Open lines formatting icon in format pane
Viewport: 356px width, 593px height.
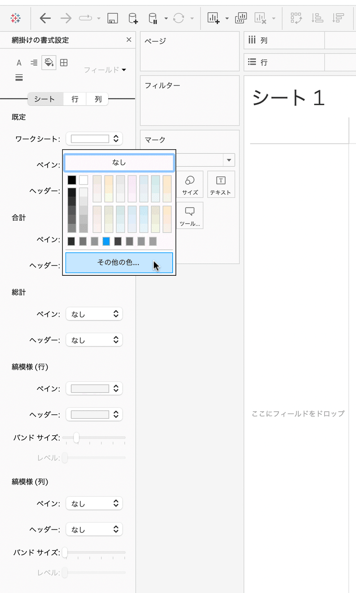click(x=19, y=78)
